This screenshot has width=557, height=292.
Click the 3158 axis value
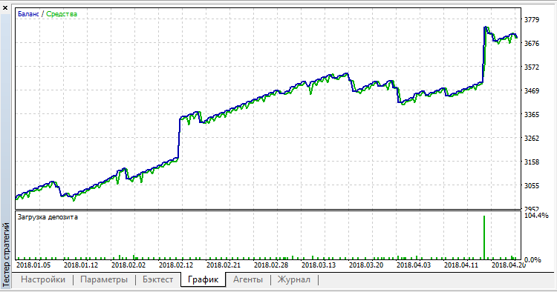532,162
